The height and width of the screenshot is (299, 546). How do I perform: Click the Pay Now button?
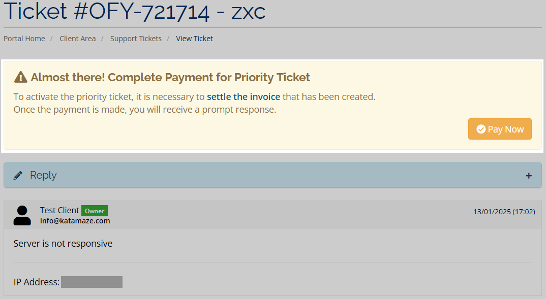[500, 129]
